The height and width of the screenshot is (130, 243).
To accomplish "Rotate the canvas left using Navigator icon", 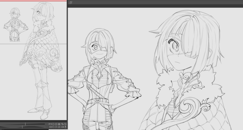I will coord(53,127).
